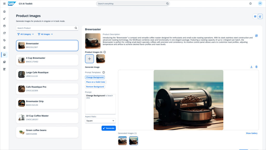The image size is (266, 150).
Task: Switch to single image view mode
Action: [x=260, y=16]
